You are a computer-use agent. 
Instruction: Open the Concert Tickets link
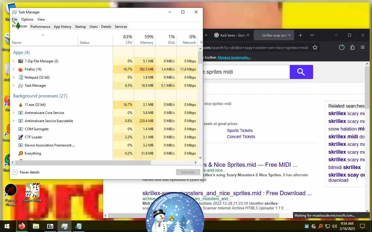tap(241, 137)
